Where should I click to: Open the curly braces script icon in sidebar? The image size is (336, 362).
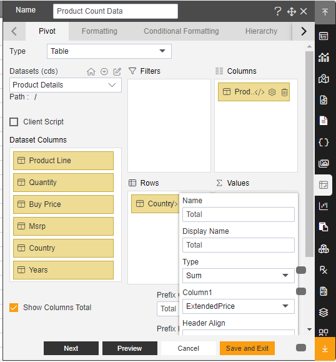click(x=324, y=143)
